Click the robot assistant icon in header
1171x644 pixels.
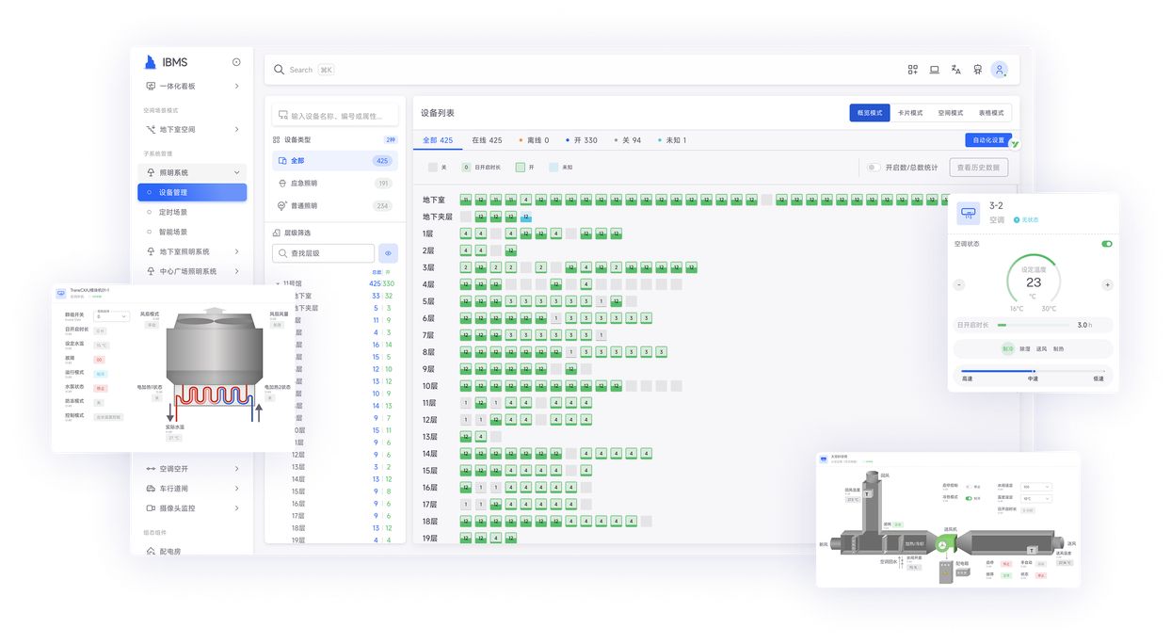point(977,70)
